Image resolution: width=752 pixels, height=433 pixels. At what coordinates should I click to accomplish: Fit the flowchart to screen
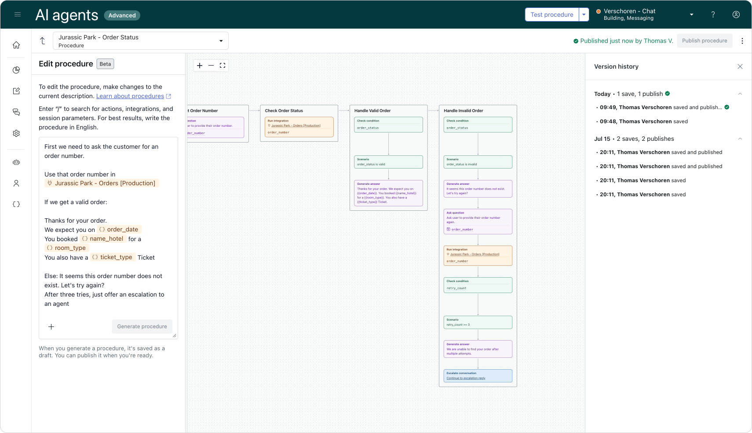[223, 66]
